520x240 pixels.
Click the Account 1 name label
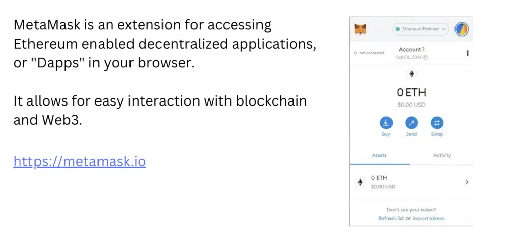point(411,49)
